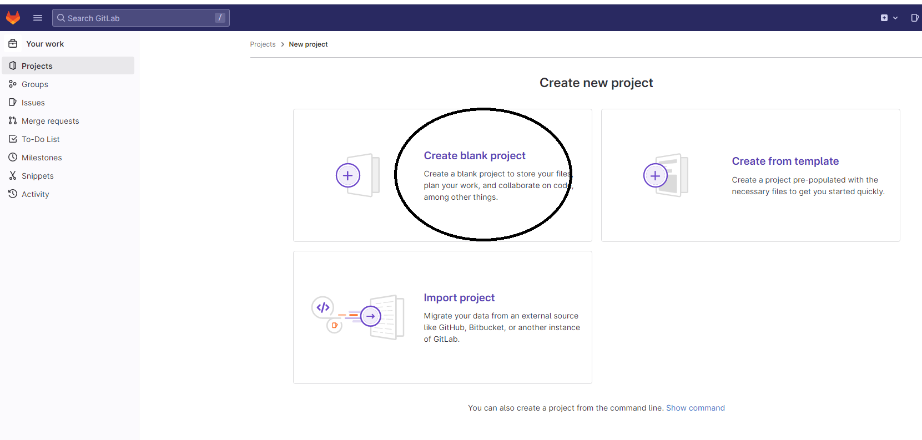The height and width of the screenshot is (440, 922).
Task: Click the Your work briefcase icon
Action: click(x=13, y=43)
